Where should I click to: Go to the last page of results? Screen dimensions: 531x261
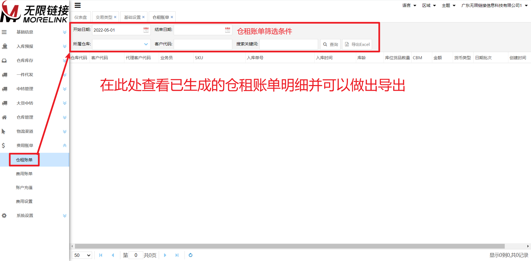pyautogui.click(x=177, y=255)
